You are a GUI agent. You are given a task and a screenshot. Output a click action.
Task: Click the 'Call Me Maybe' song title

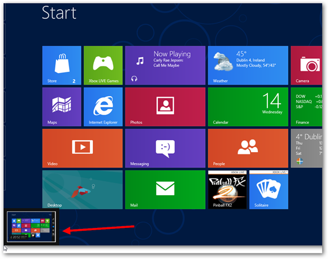click(x=166, y=66)
